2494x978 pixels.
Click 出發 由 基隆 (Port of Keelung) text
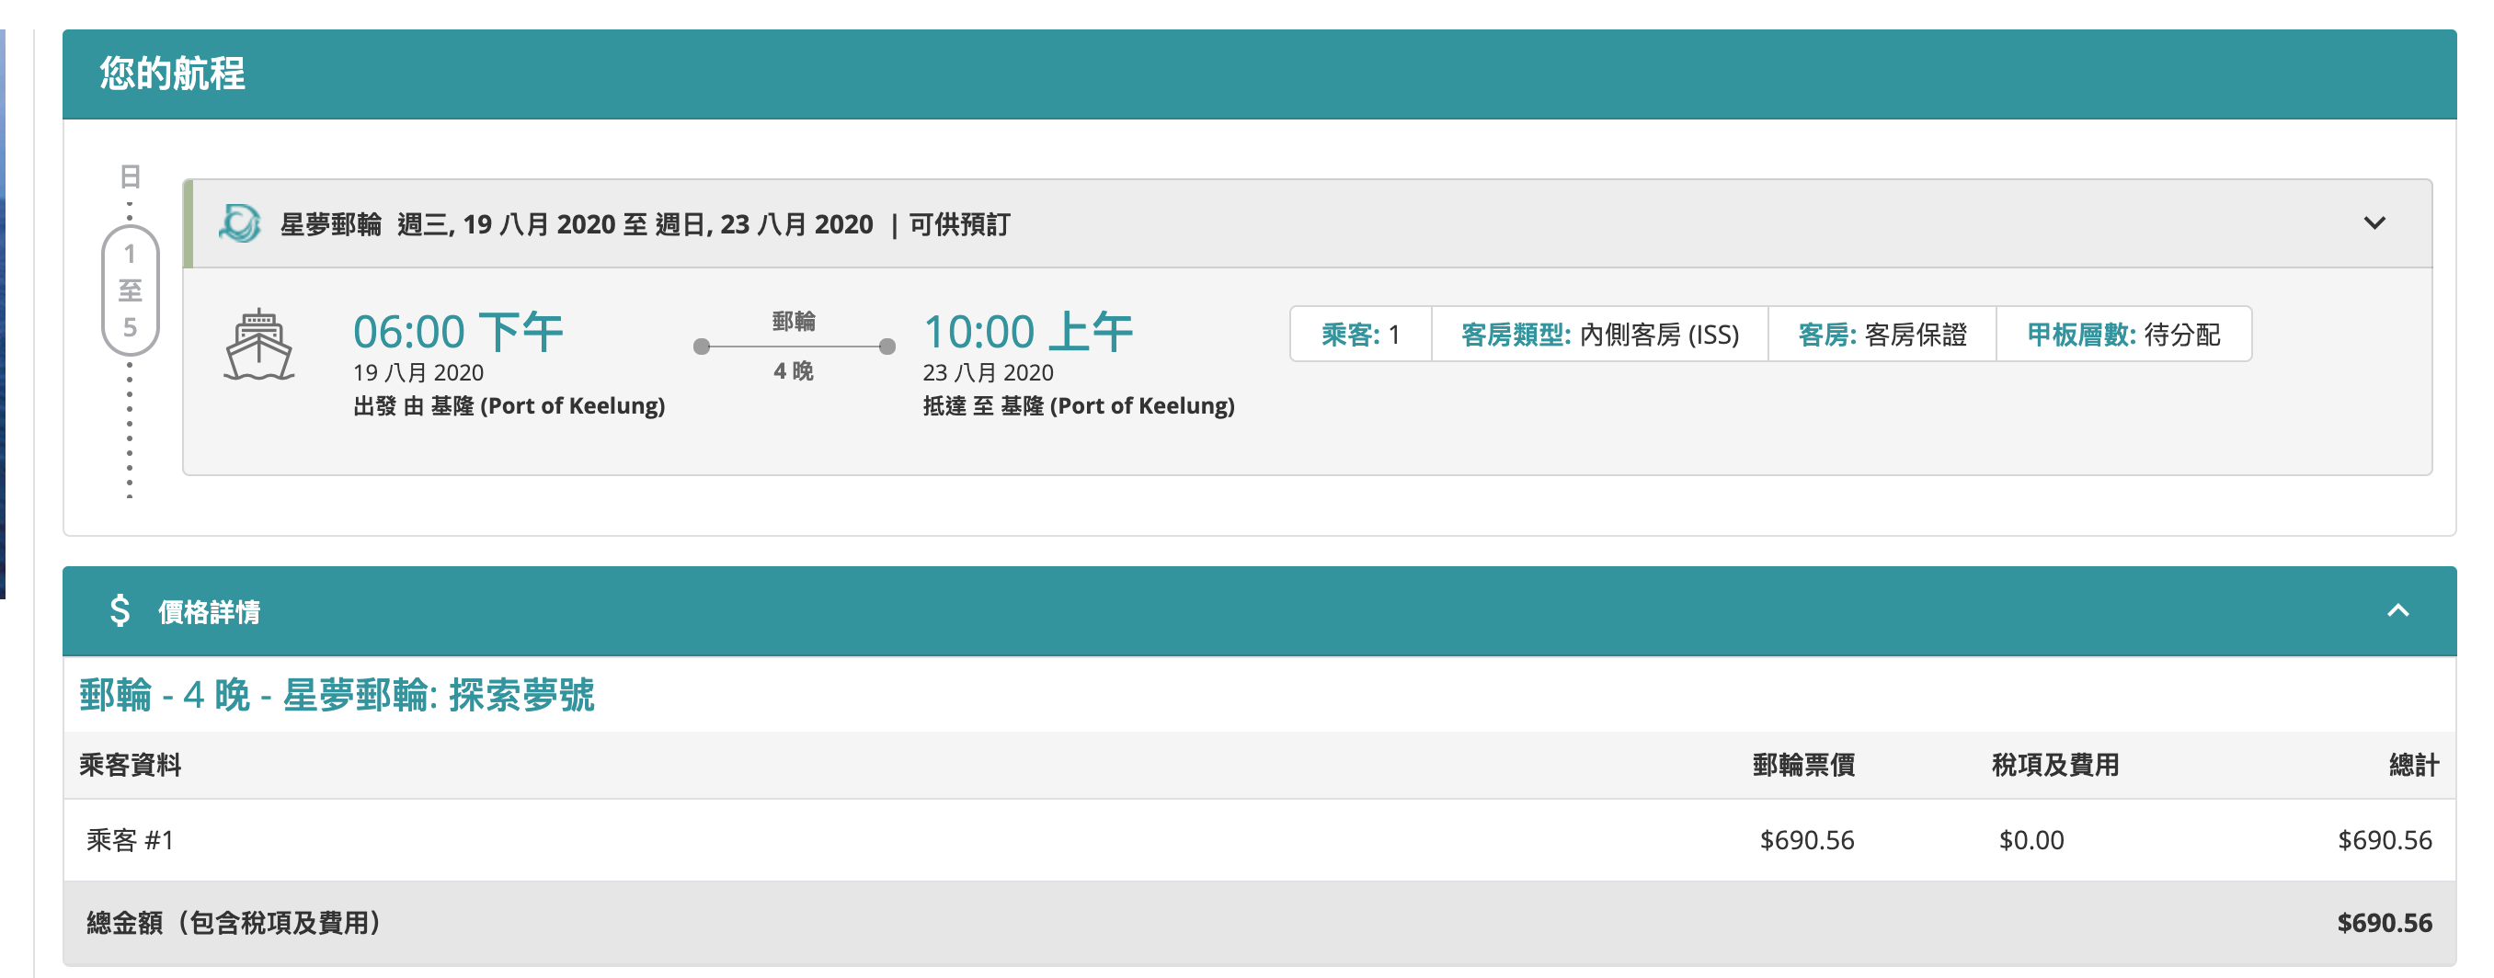click(509, 405)
